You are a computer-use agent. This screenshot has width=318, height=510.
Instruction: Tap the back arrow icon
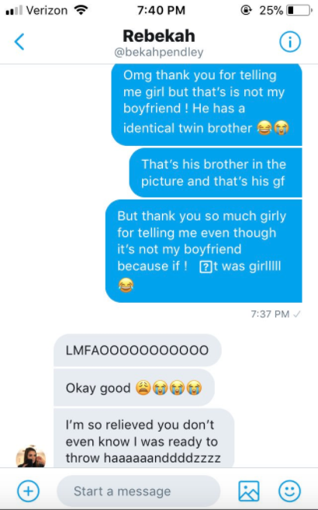pos(19,42)
